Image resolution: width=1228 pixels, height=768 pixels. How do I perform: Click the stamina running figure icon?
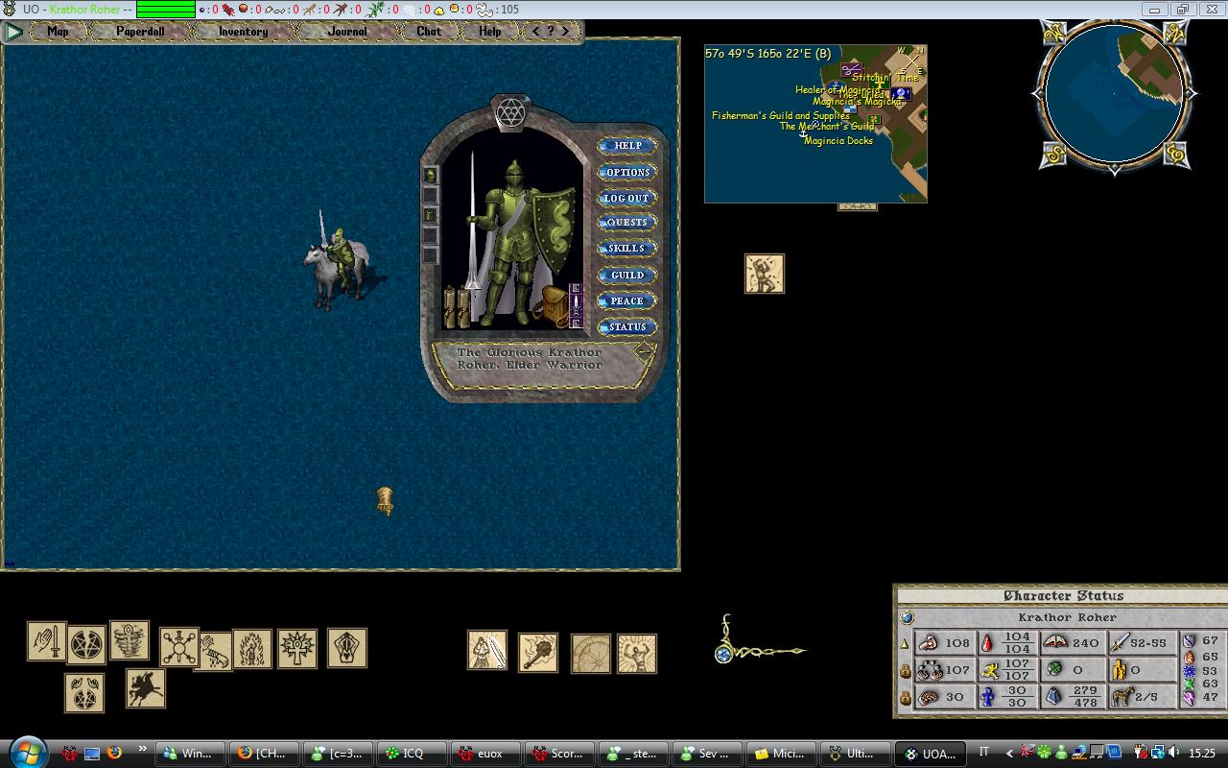989,670
